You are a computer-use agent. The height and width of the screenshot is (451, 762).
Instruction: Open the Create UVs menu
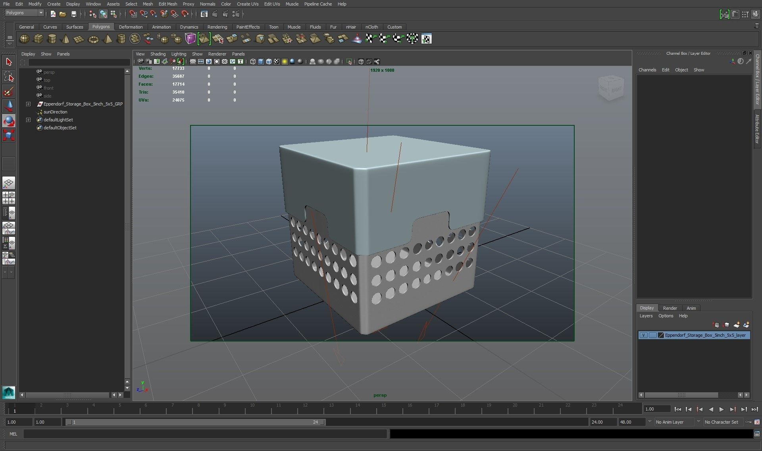coord(248,4)
